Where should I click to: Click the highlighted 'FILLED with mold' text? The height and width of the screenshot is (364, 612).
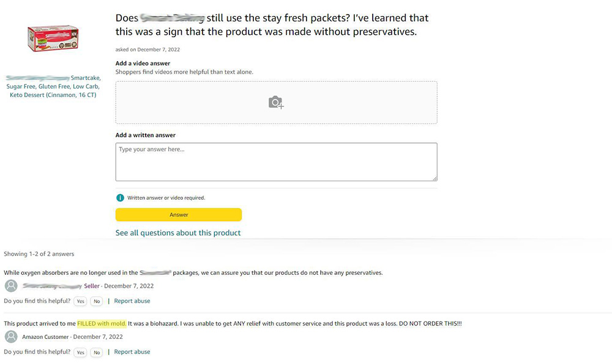pyautogui.click(x=102, y=324)
